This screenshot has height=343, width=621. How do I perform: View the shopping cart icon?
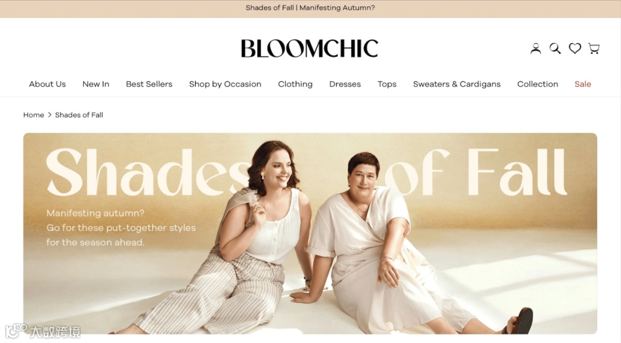pos(593,49)
